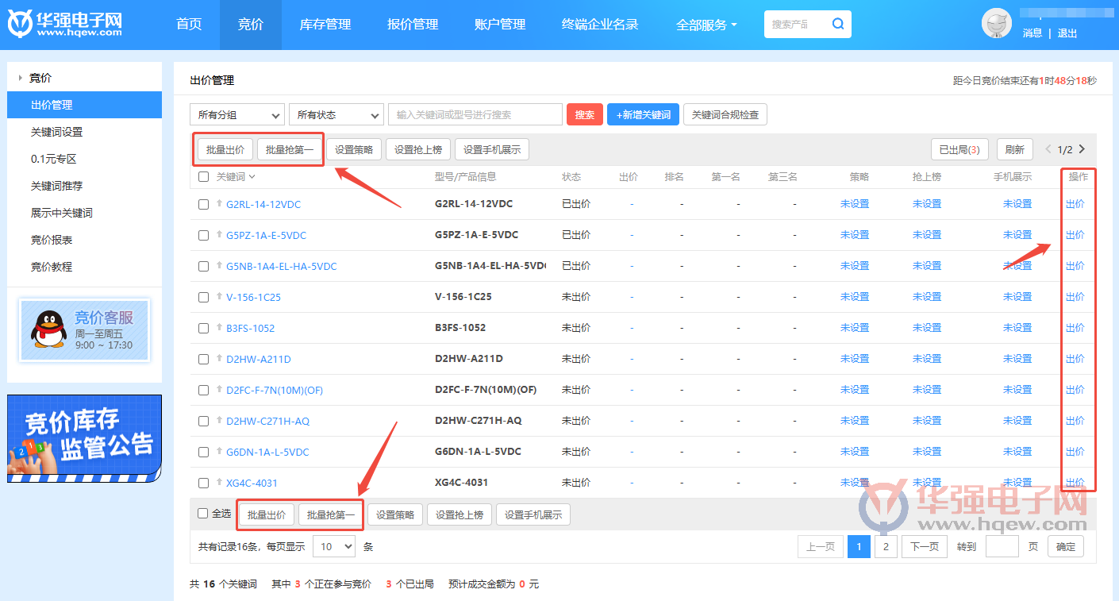This screenshot has height=601, width=1119.
Task: Click the +新增关键词 button
Action: (x=643, y=115)
